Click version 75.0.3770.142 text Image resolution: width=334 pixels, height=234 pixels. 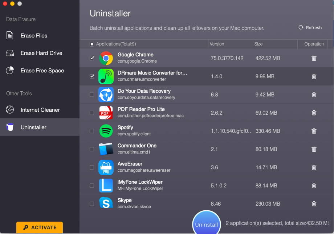click(x=227, y=58)
